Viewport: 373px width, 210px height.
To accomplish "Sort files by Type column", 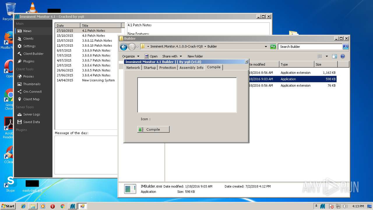I will [297, 64].
